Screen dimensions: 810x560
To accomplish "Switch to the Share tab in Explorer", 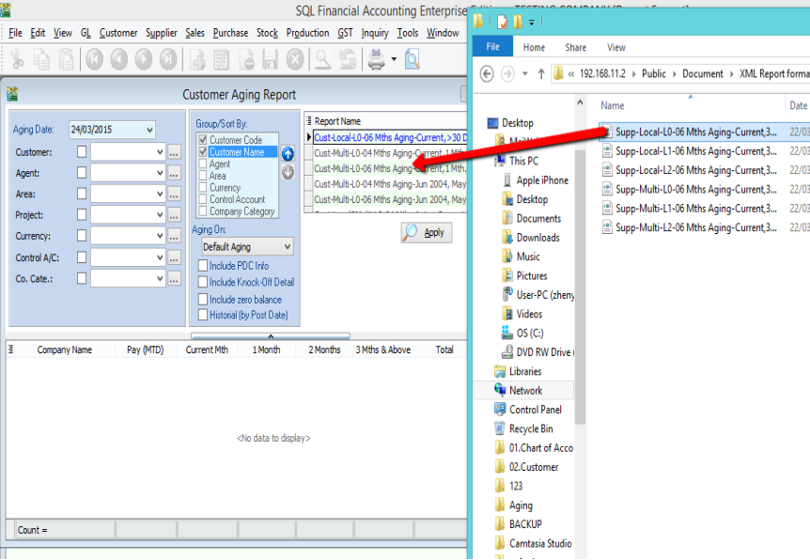I will click(575, 48).
